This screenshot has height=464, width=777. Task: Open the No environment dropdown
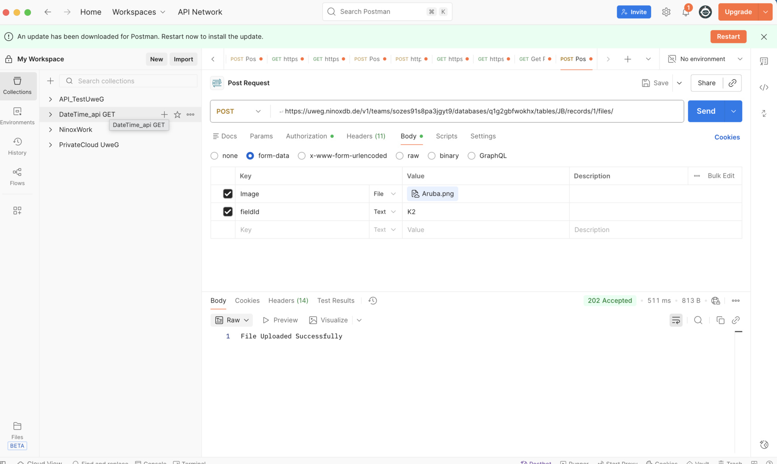pyautogui.click(x=705, y=59)
